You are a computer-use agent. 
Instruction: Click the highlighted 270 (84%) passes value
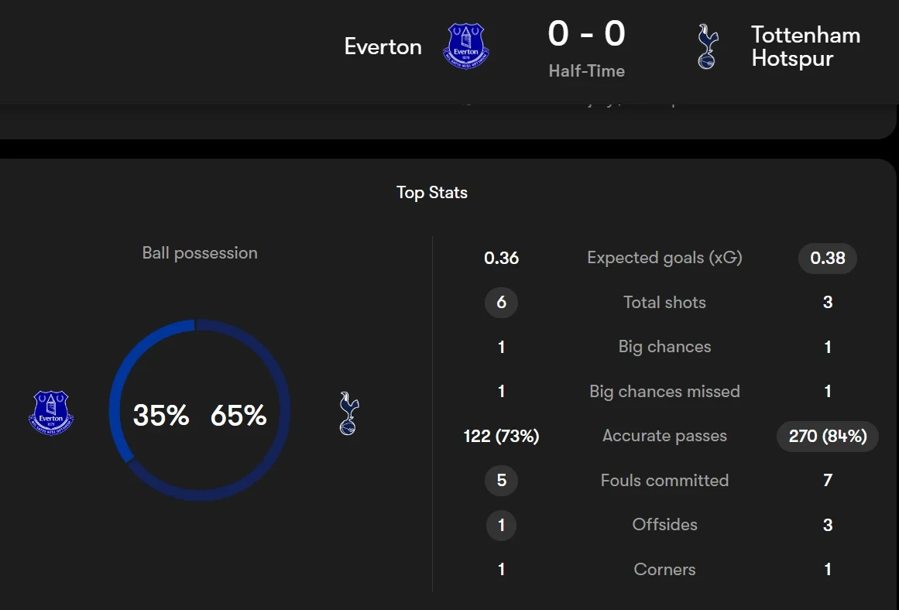pyautogui.click(x=827, y=436)
